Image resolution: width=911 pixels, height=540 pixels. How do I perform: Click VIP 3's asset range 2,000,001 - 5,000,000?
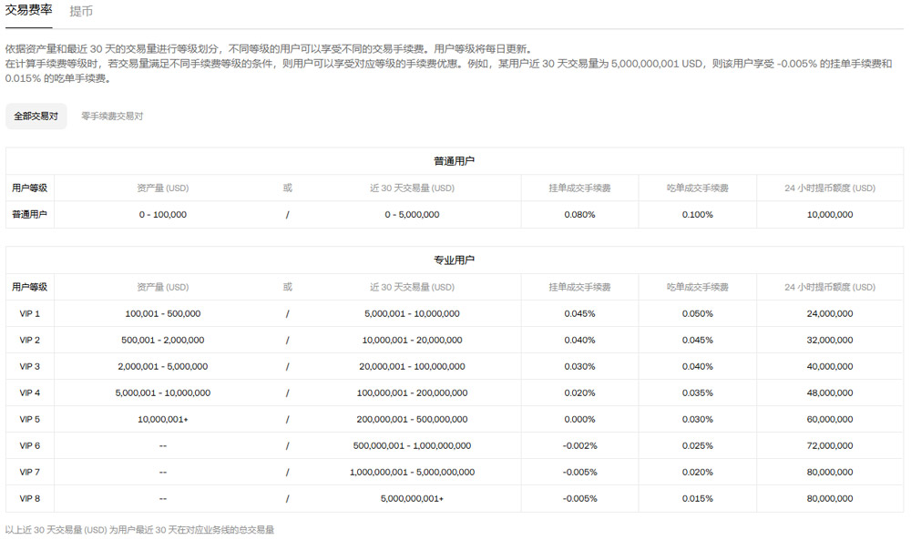[x=162, y=366]
